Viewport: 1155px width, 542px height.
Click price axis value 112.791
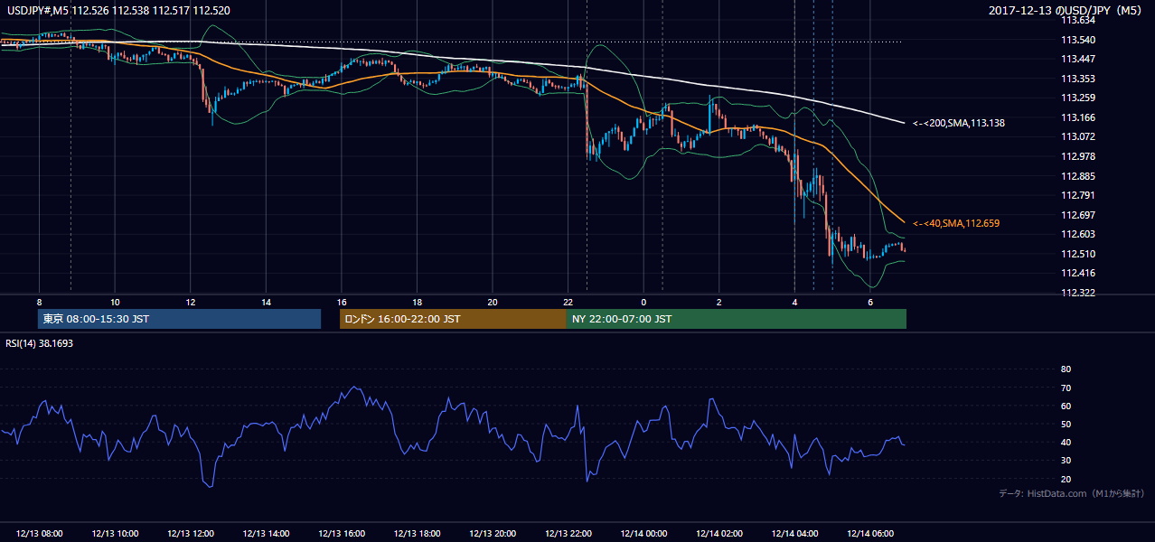pos(1076,195)
